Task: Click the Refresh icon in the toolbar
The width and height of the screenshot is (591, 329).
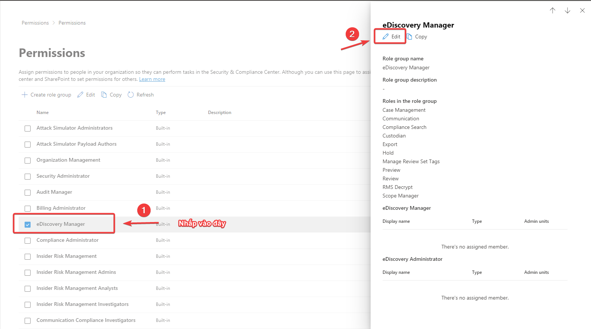Action: click(131, 95)
